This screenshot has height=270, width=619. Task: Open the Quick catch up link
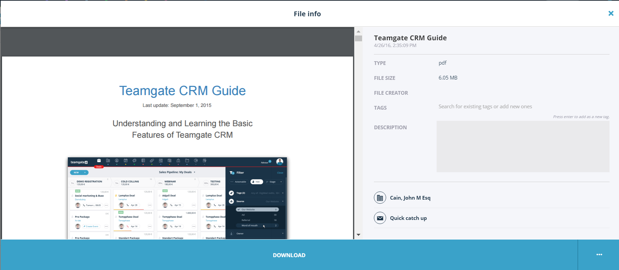click(x=408, y=218)
